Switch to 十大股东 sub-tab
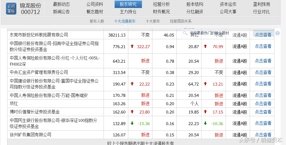 153,21
